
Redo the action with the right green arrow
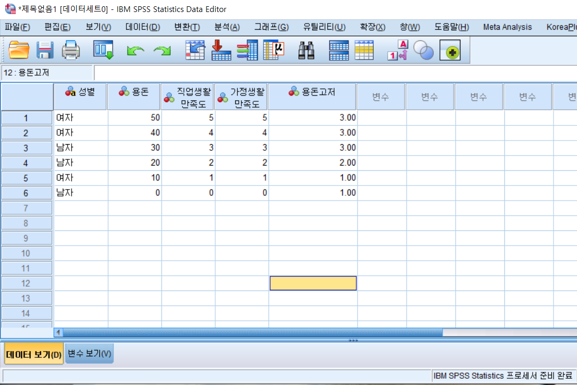pyautogui.click(x=162, y=50)
